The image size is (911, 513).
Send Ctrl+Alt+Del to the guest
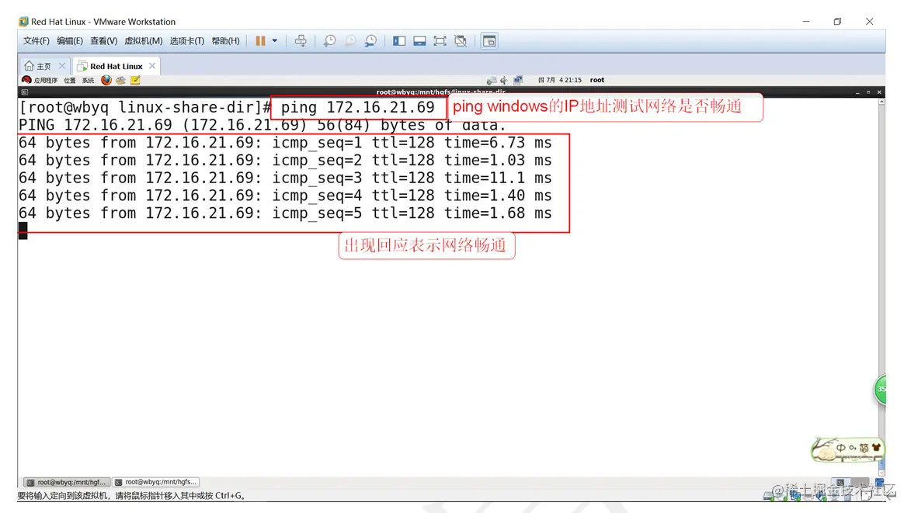coord(301,40)
